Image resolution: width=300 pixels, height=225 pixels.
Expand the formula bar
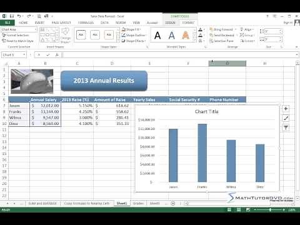pyautogui.click(x=297, y=55)
